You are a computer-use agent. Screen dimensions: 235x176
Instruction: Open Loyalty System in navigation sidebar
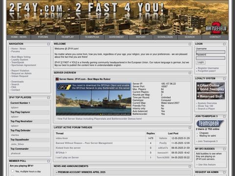tap(20, 60)
